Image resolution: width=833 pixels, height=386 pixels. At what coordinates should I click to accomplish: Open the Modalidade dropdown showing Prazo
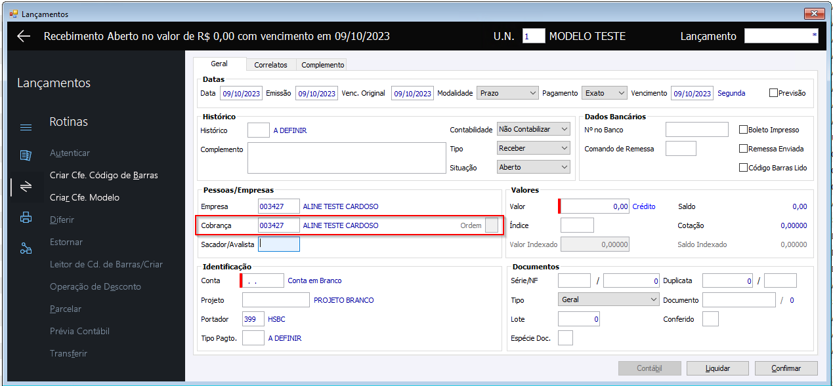(507, 93)
